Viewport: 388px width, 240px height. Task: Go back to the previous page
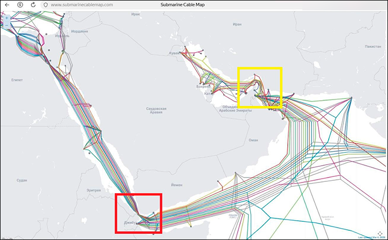pos(7,4)
